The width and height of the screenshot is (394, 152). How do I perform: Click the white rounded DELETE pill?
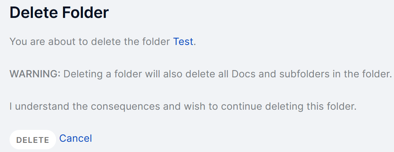33,140
